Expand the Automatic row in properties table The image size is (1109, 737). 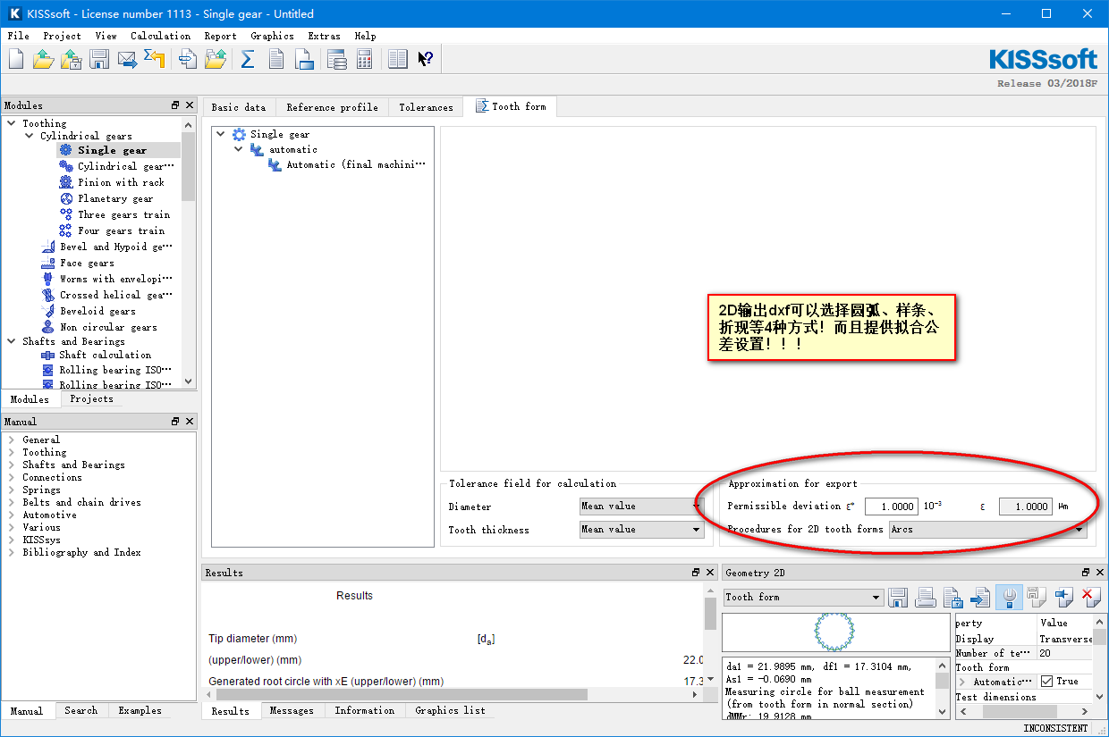962,682
